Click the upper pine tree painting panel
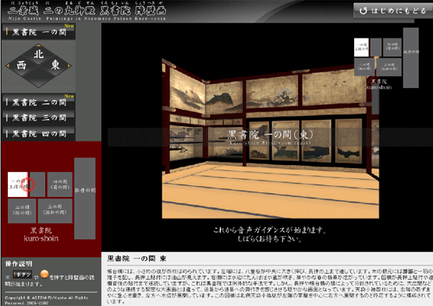 point(272,92)
